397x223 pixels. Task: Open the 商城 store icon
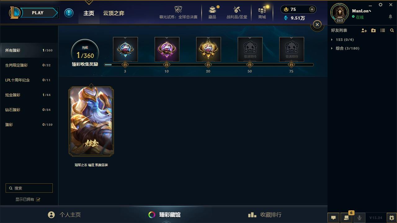click(262, 12)
